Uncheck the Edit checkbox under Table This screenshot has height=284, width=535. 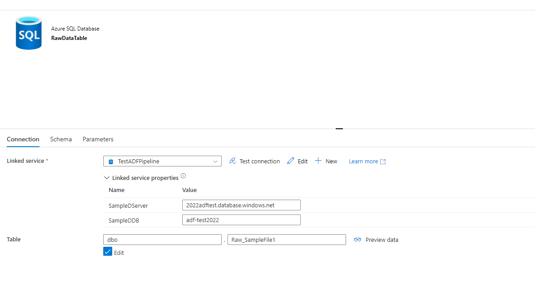pyautogui.click(x=108, y=252)
